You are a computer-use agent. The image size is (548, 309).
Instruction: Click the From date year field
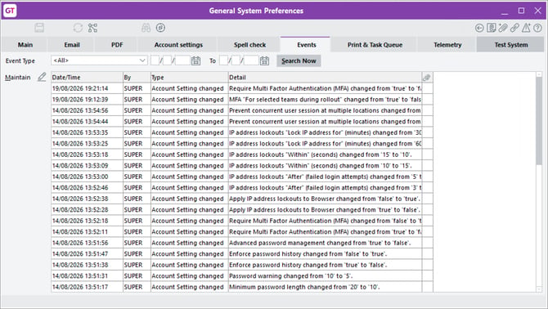[182, 60]
